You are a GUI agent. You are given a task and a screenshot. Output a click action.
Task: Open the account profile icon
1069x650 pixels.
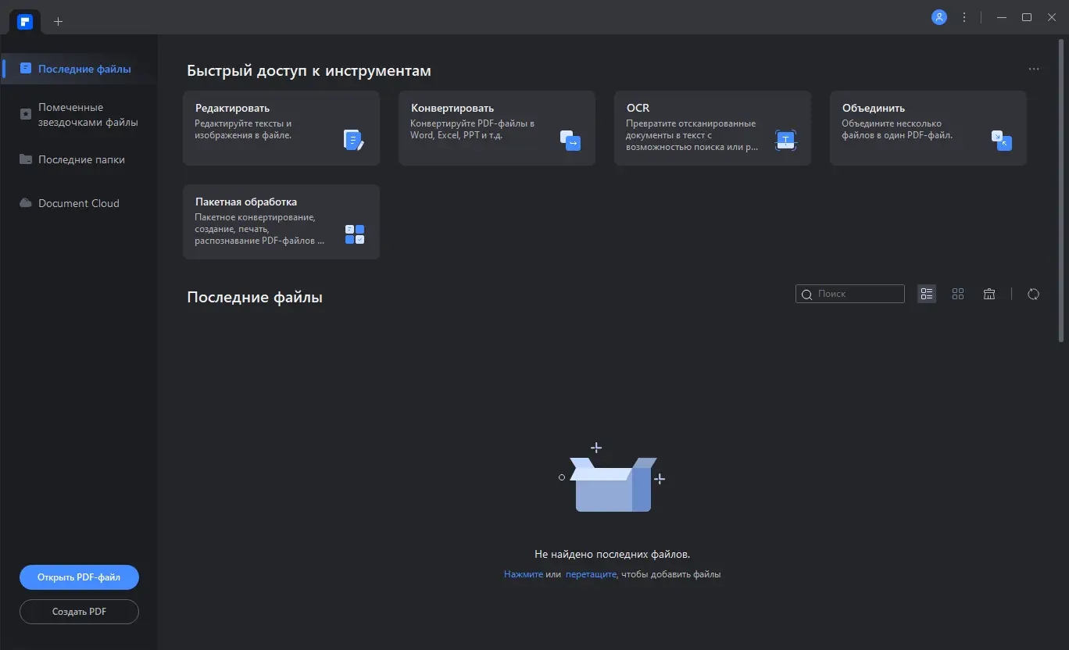coord(938,16)
